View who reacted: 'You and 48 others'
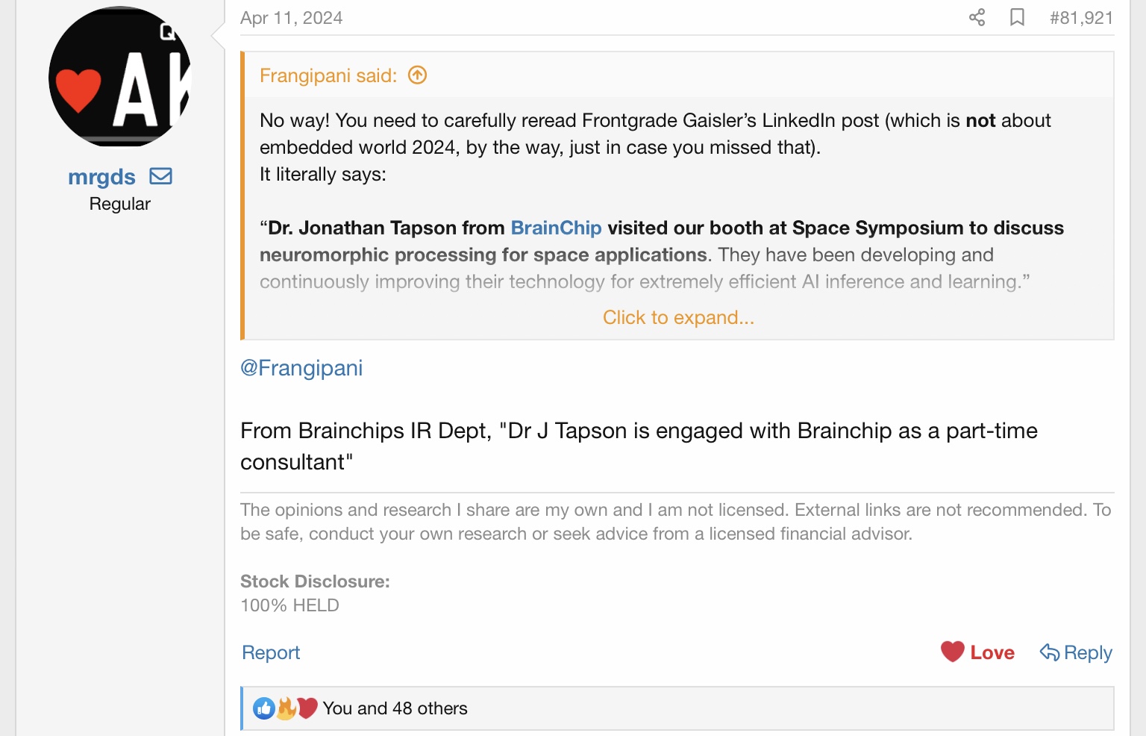1146x736 pixels. 395,708
